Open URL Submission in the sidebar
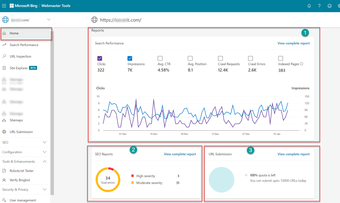Viewport: 340px width, 203px height. click(x=20, y=131)
